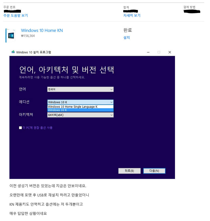Choose Windows 10 Home Single Language K option
Viewport: 210px width, 221px height.
(80, 107)
